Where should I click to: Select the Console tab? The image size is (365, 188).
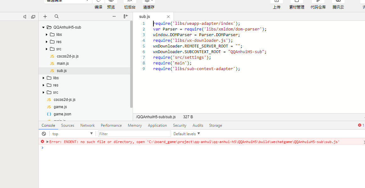(48, 125)
